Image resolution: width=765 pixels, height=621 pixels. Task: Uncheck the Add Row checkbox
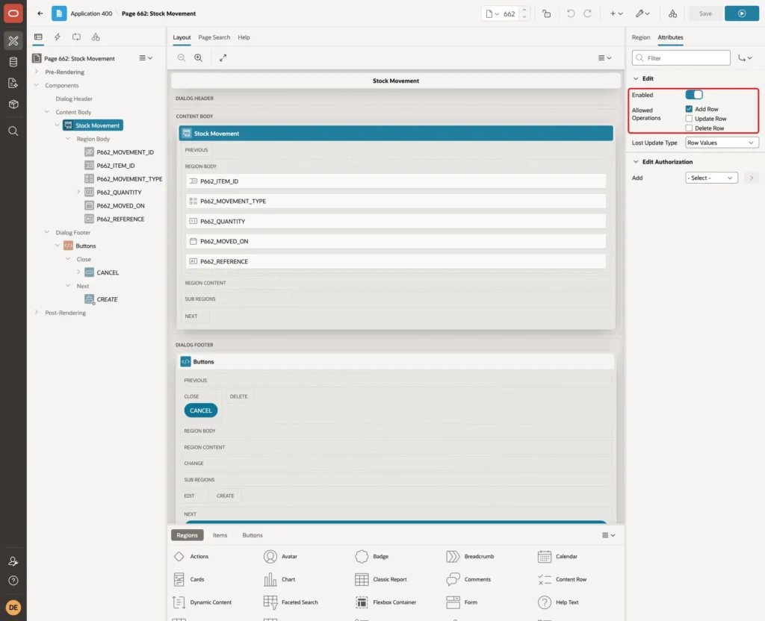tap(689, 109)
